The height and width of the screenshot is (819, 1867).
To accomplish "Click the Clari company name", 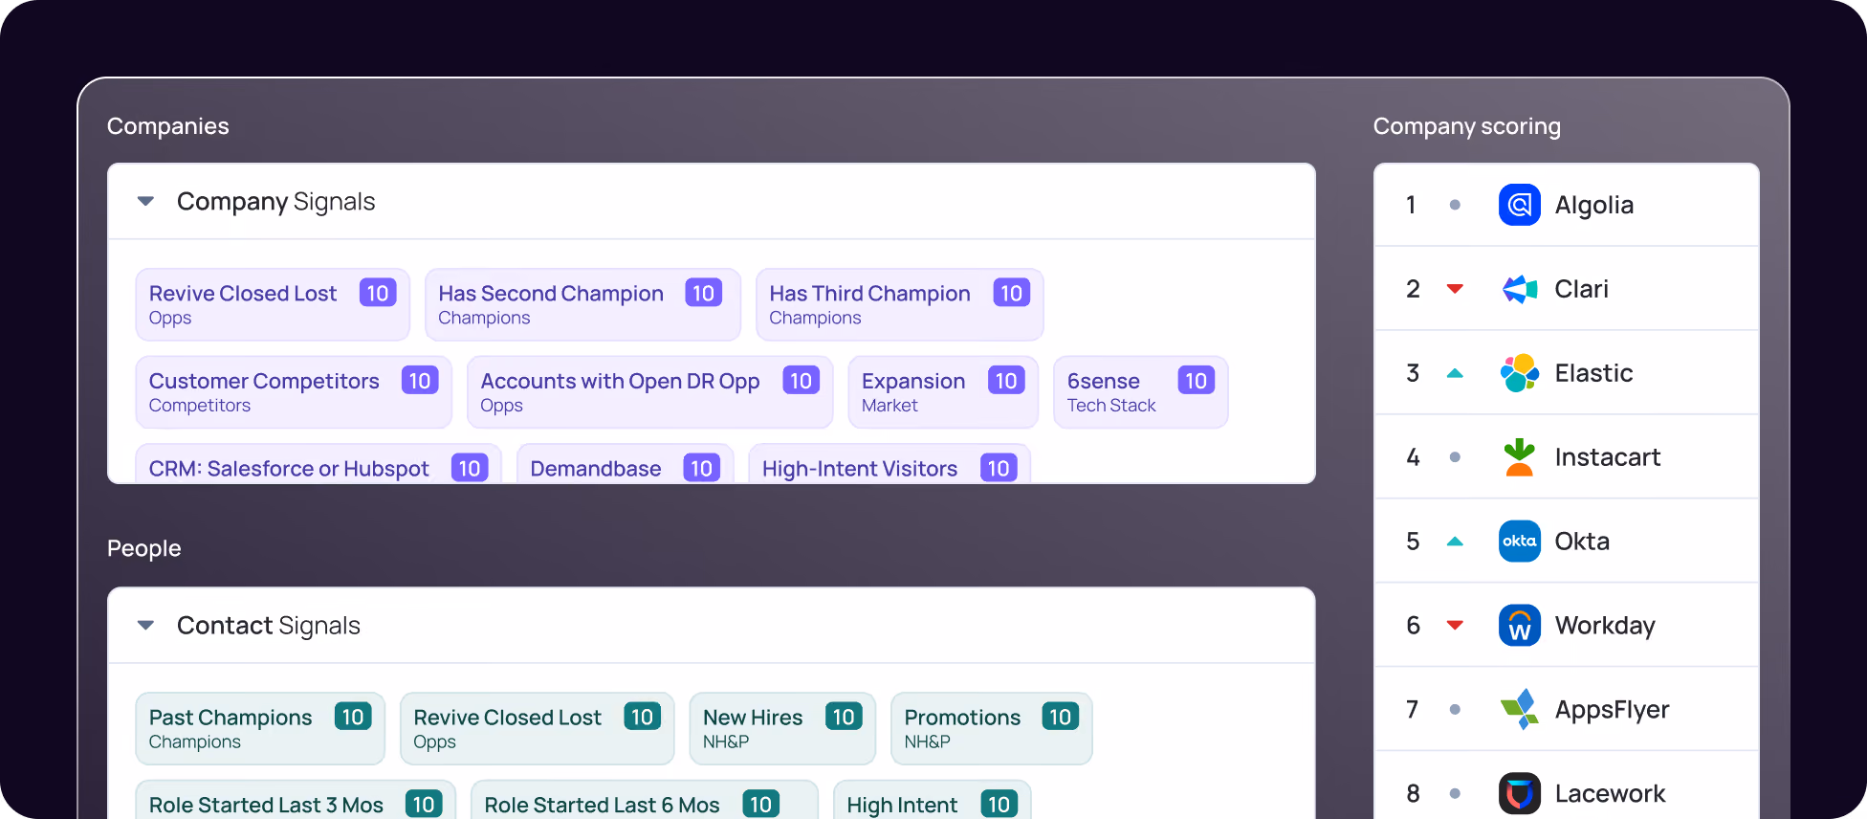I will coord(1581,289).
